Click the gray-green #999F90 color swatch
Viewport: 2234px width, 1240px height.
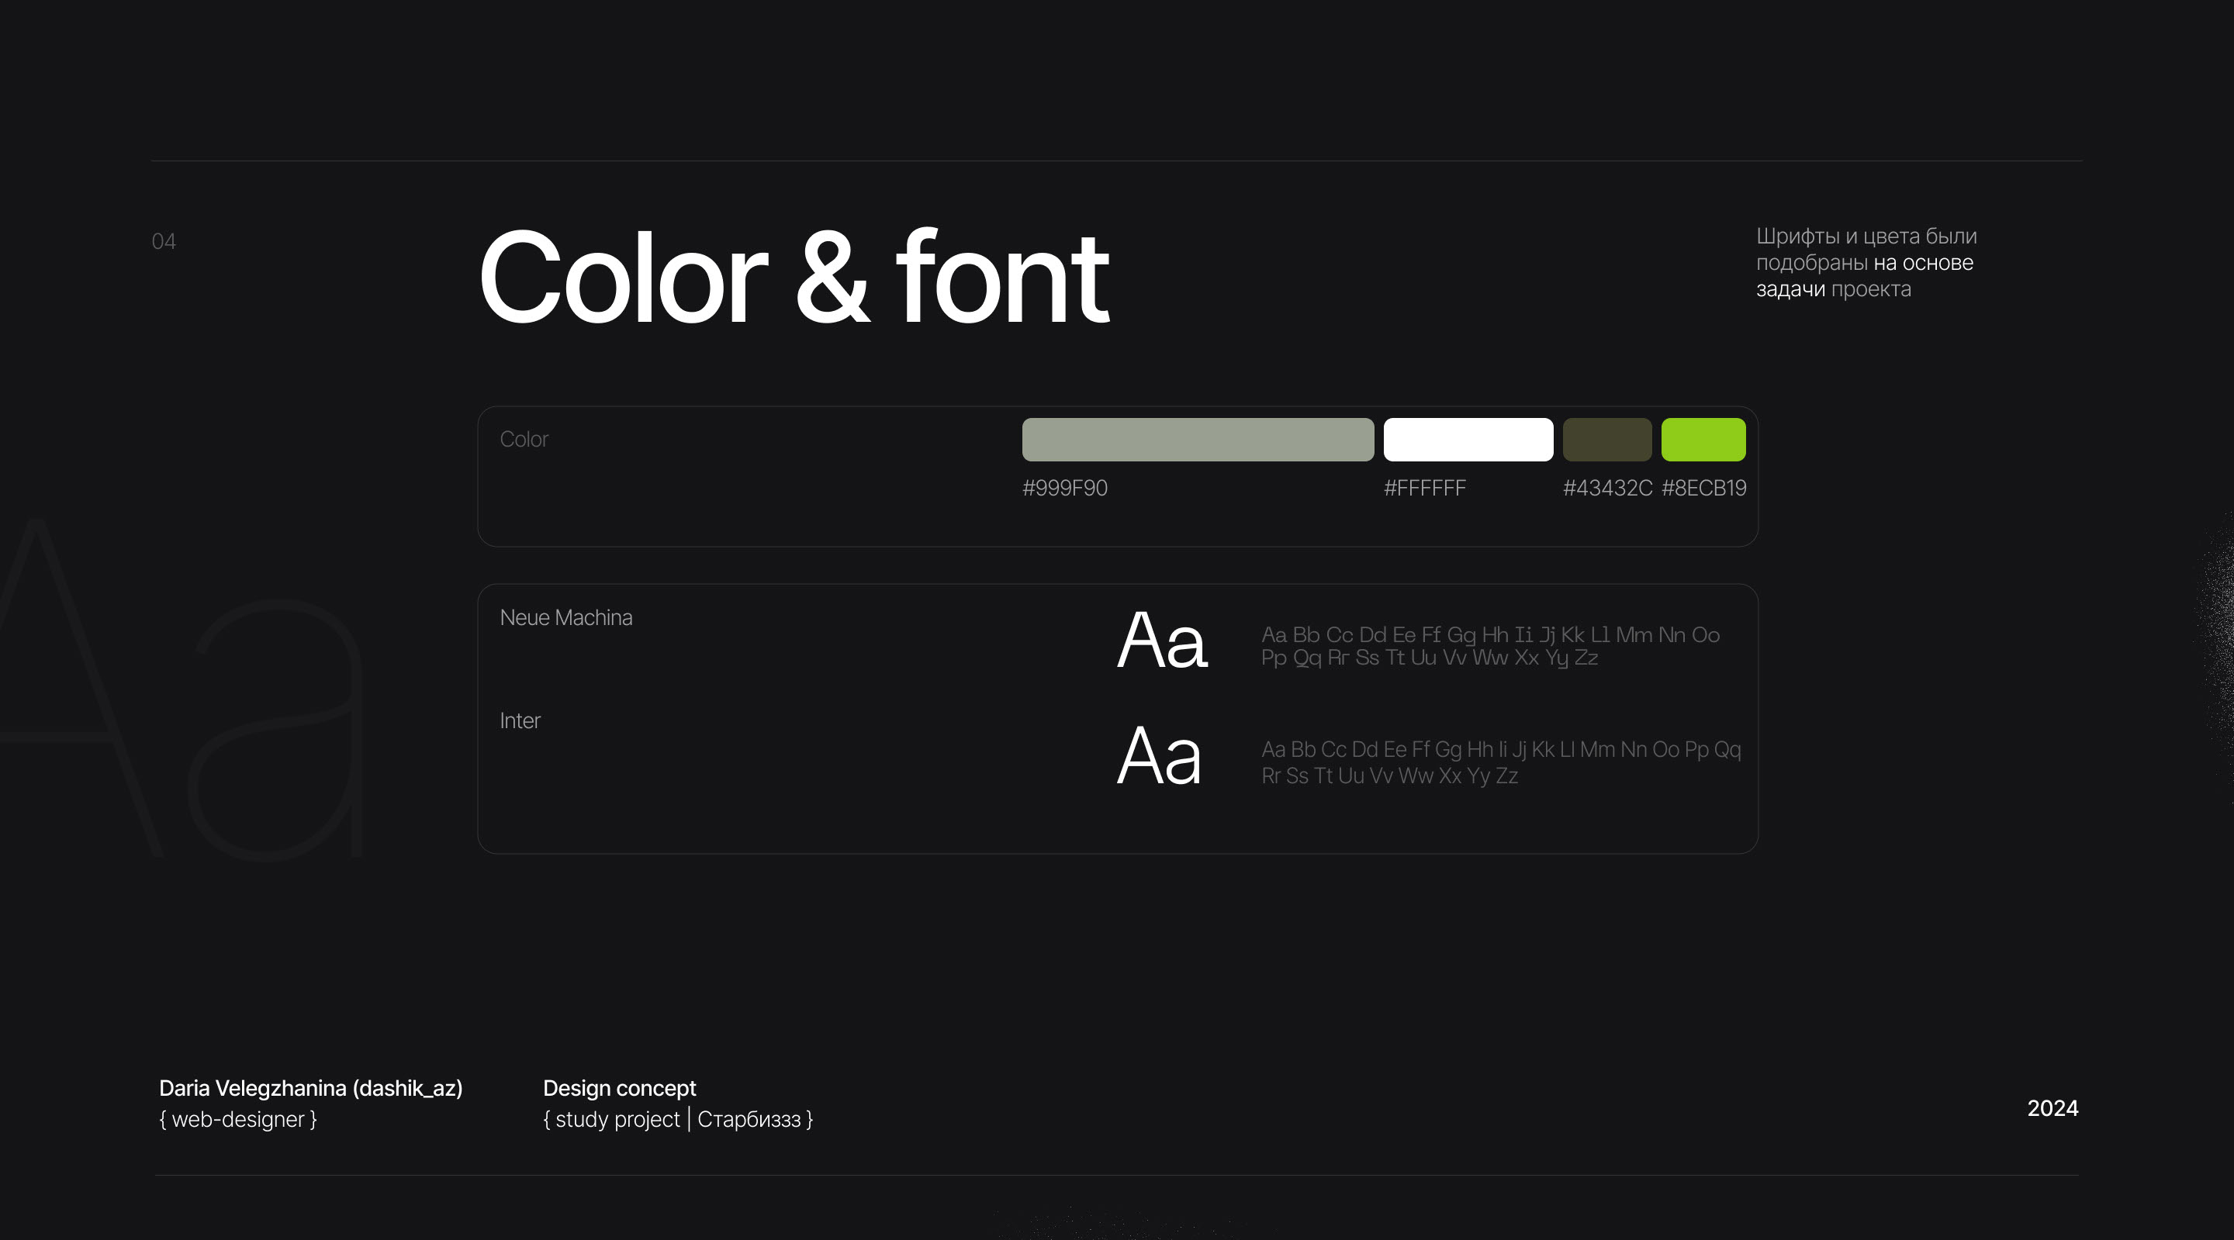(x=1197, y=440)
